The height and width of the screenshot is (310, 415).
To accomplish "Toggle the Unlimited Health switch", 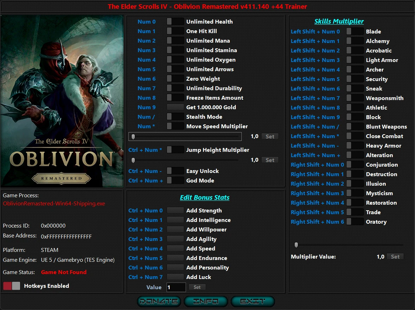I will click(x=175, y=21).
